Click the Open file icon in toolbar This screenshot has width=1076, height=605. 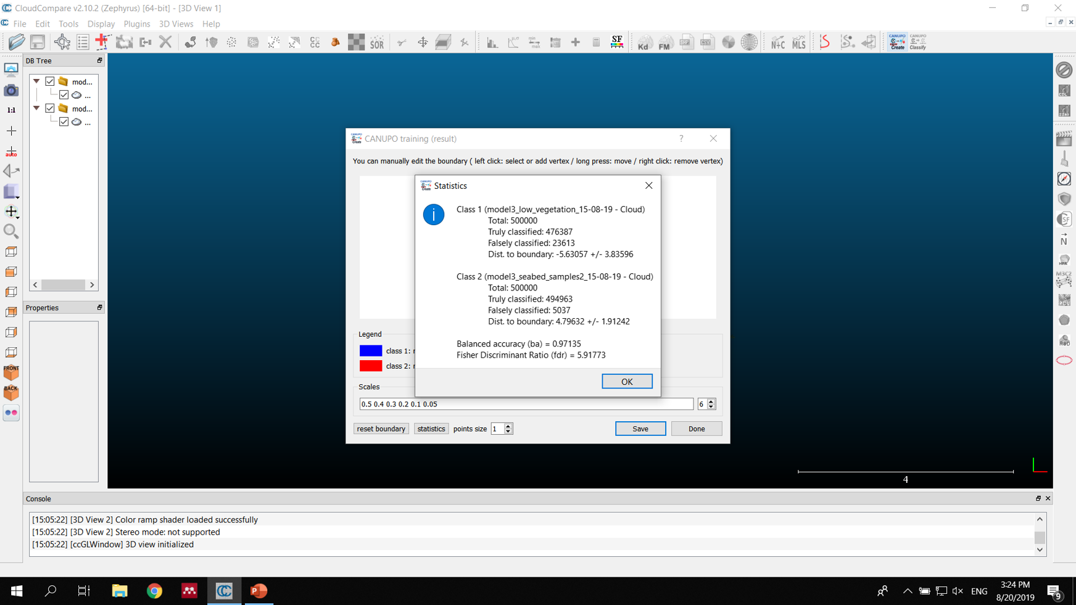coord(17,42)
